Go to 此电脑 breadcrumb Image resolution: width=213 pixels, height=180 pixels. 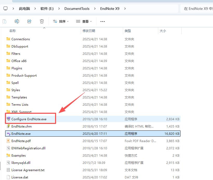[24, 9]
